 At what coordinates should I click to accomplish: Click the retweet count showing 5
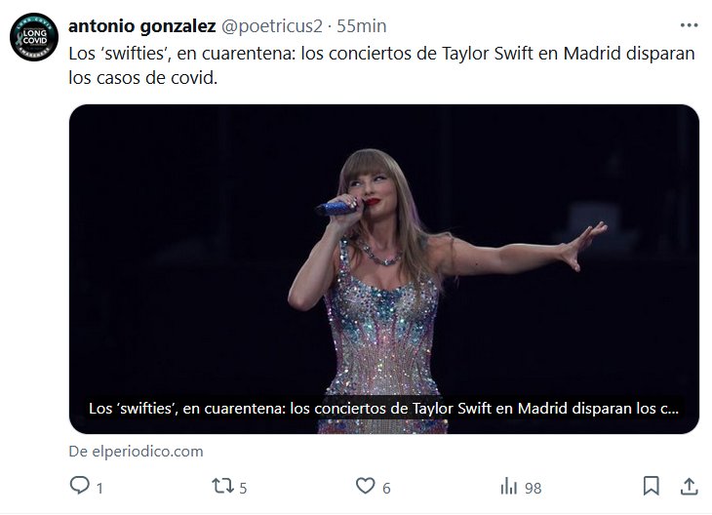click(x=243, y=487)
